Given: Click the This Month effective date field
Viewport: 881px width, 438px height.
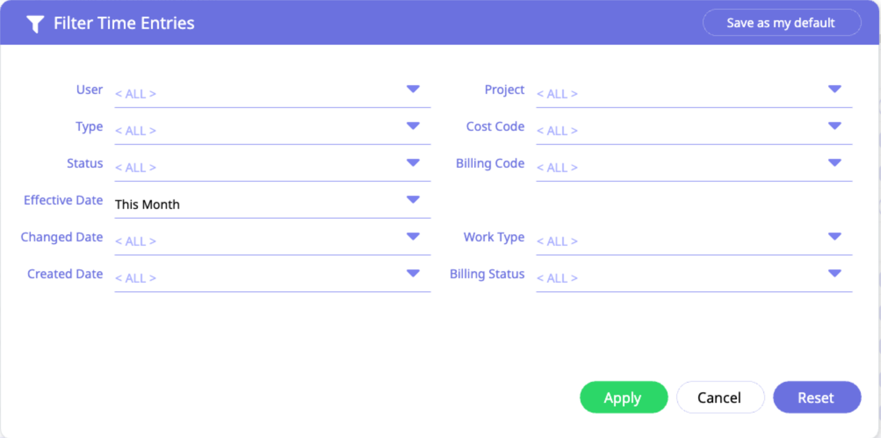Looking at the screenshot, I should pyautogui.click(x=272, y=205).
